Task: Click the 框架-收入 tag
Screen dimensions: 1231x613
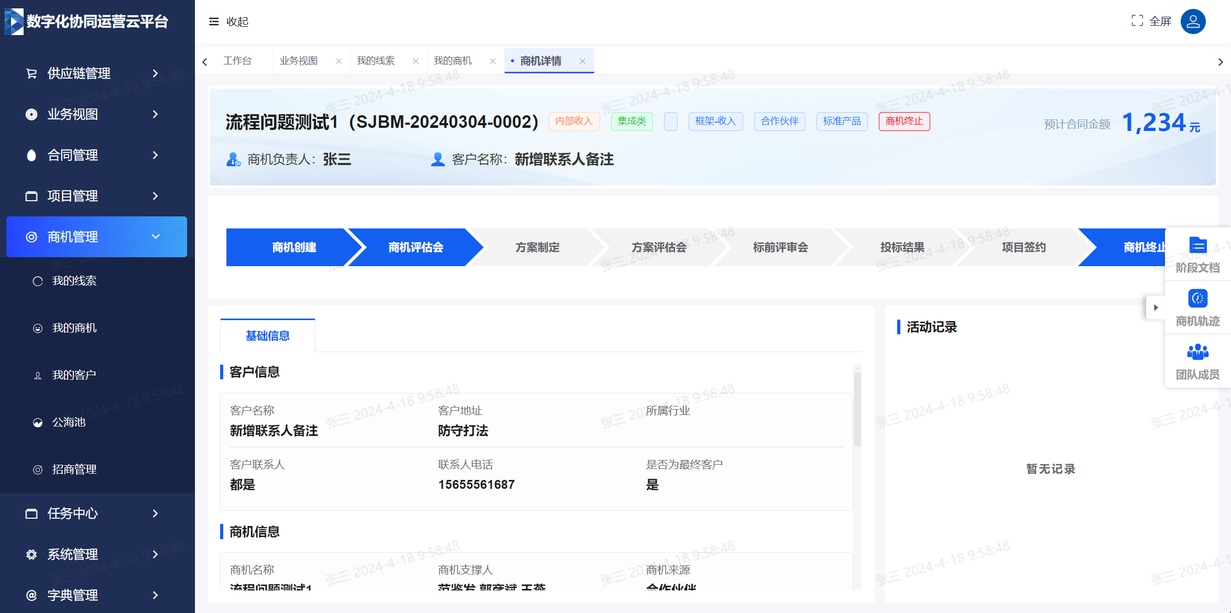Action: [715, 122]
